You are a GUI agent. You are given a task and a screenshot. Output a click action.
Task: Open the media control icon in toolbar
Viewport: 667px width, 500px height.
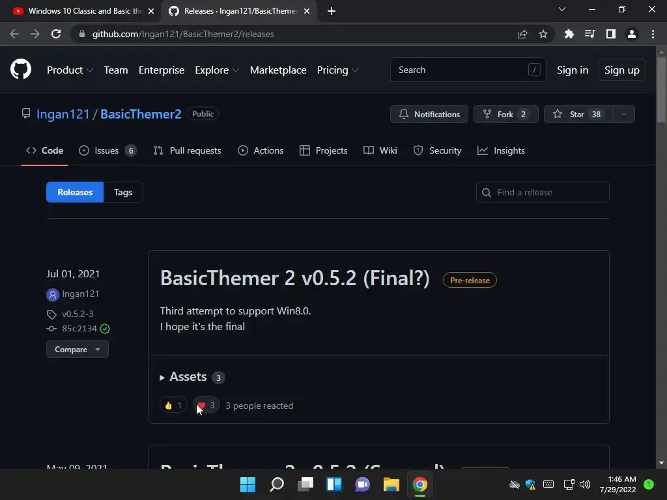pos(589,34)
